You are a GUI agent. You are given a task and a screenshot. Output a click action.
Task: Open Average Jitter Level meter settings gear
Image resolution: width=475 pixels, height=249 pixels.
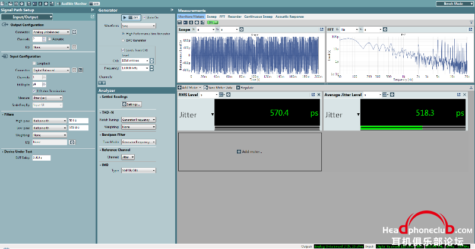tap(392, 95)
